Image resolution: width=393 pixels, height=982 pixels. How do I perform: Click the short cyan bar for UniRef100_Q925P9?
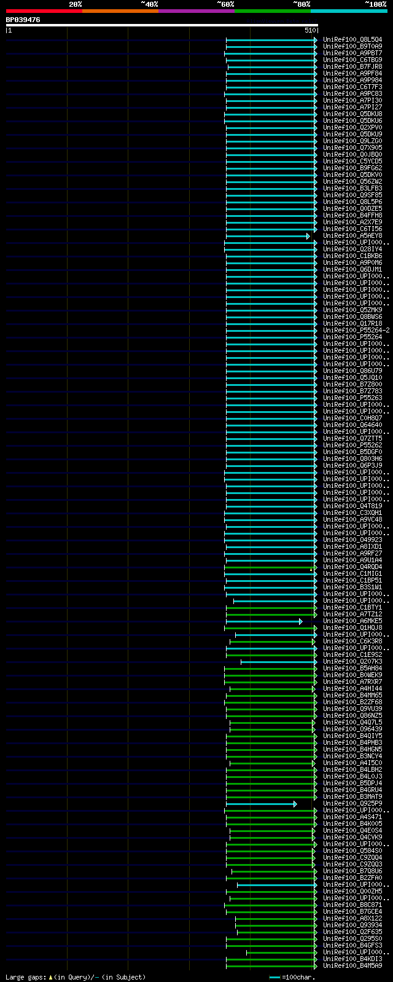tap(262, 804)
